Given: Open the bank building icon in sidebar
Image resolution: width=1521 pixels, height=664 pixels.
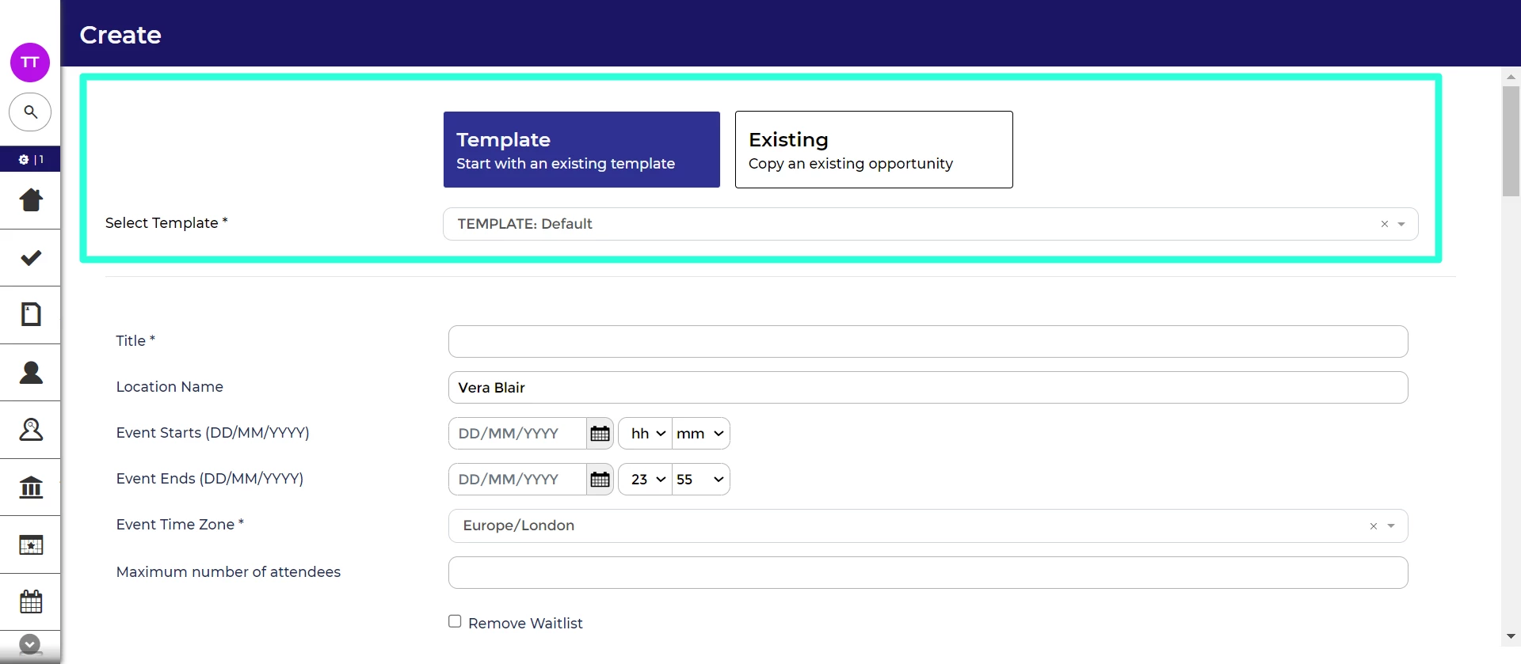Looking at the screenshot, I should [31, 487].
